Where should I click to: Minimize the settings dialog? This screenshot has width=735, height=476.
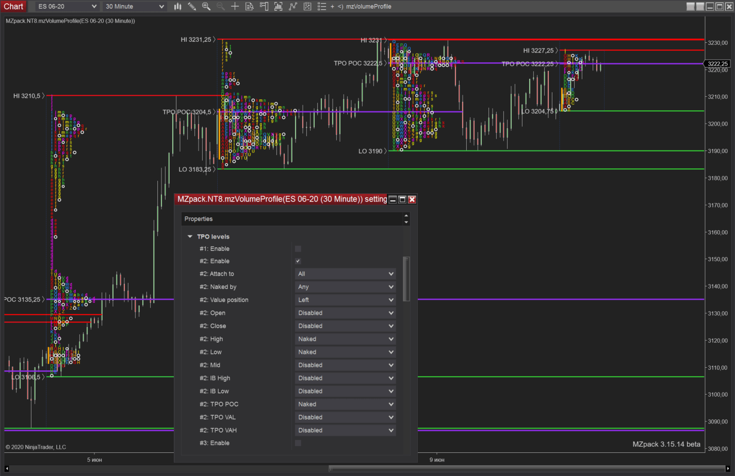393,199
